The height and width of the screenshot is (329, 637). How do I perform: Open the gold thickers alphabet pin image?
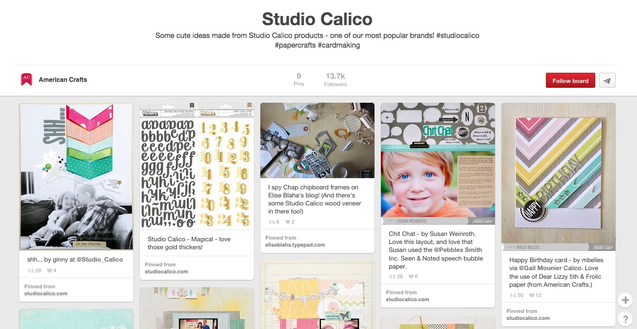click(x=197, y=165)
